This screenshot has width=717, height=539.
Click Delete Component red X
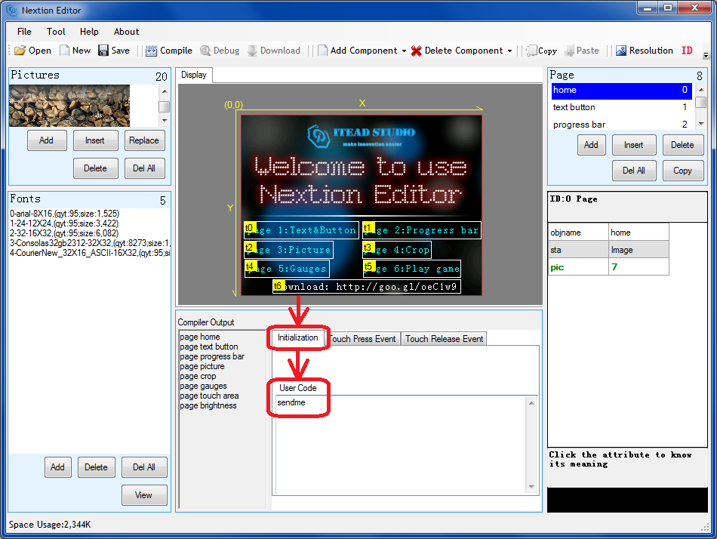(x=416, y=51)
